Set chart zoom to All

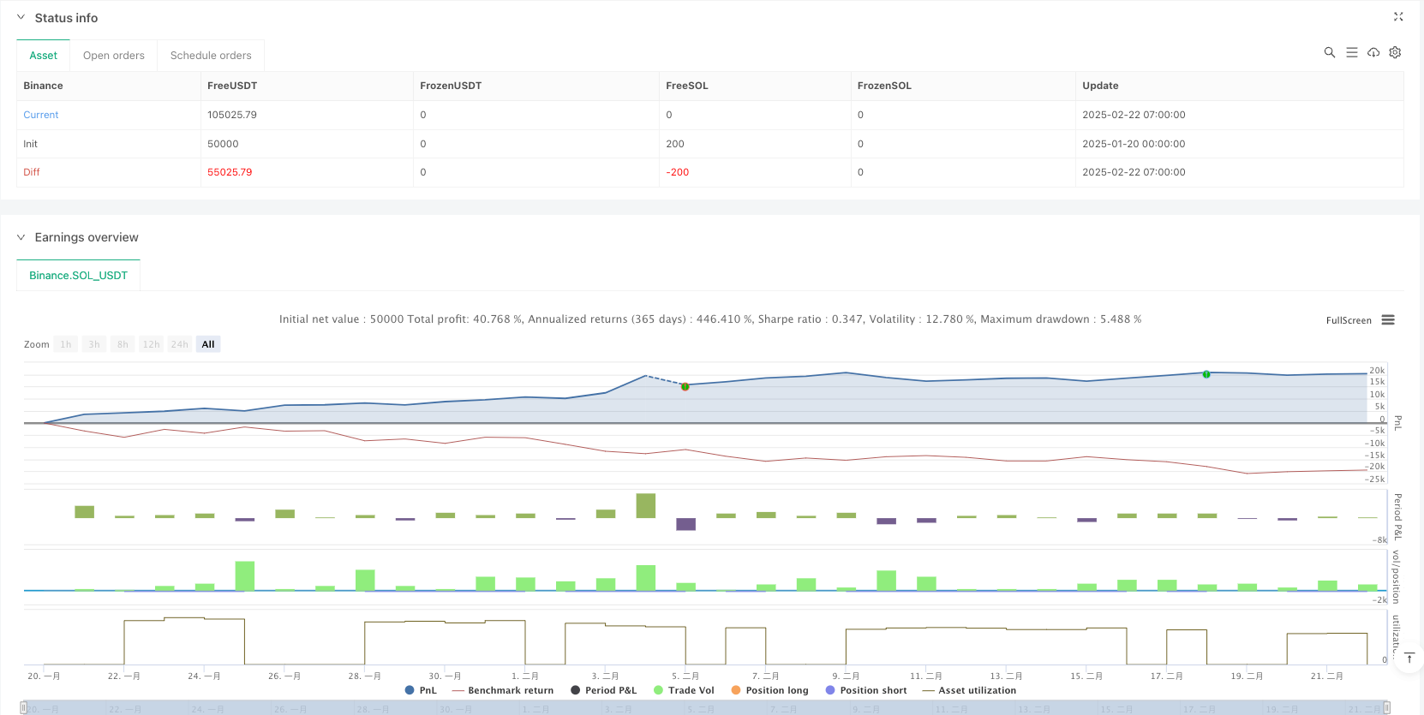coord(208,344)
